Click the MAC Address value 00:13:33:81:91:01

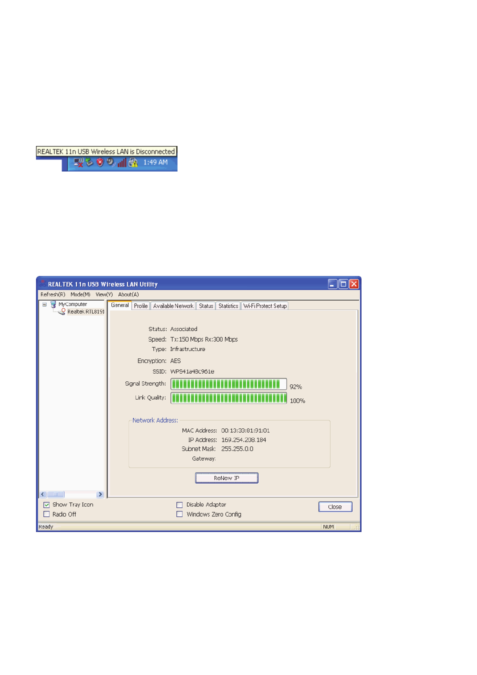pyautogui.click(x=245, y=430)
